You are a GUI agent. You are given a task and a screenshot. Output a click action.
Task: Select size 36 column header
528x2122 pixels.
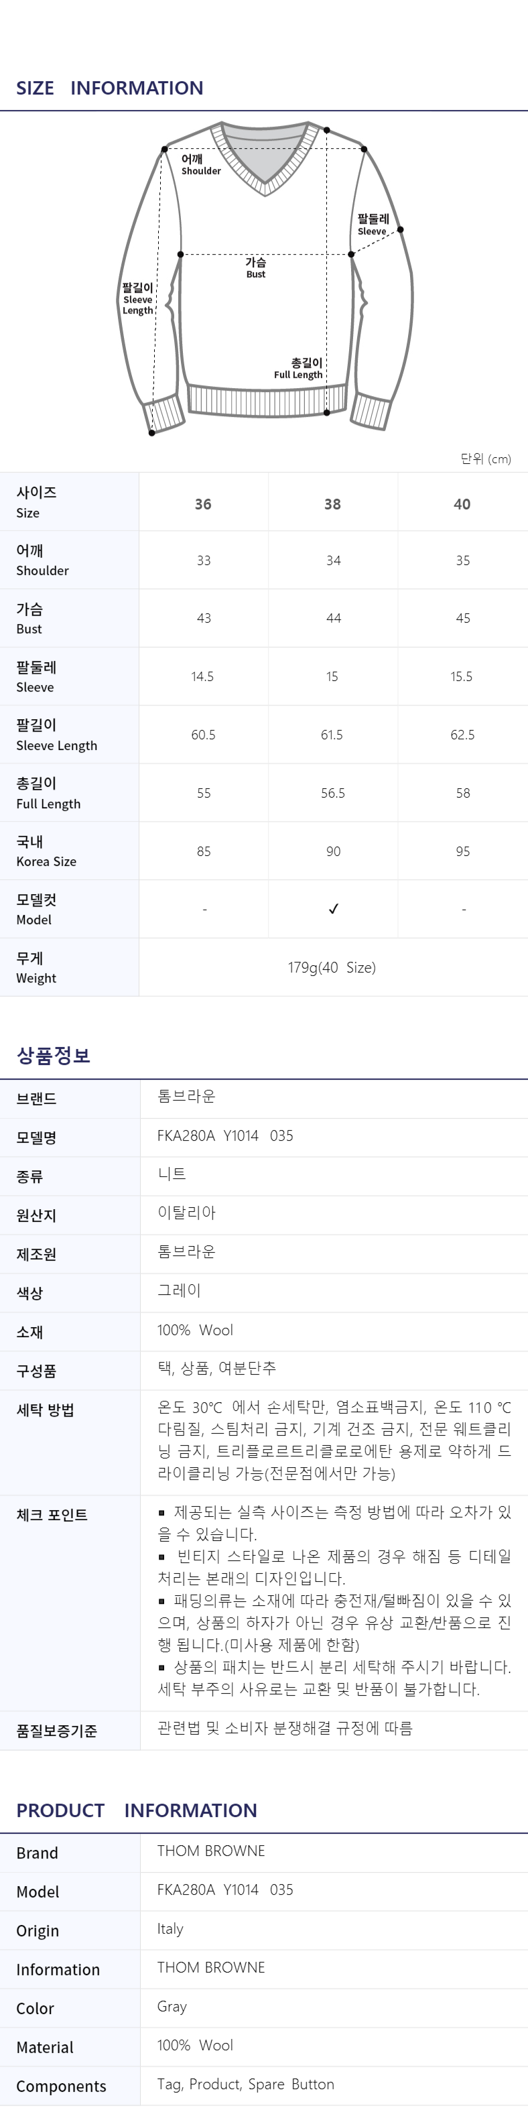coord(202,504)
